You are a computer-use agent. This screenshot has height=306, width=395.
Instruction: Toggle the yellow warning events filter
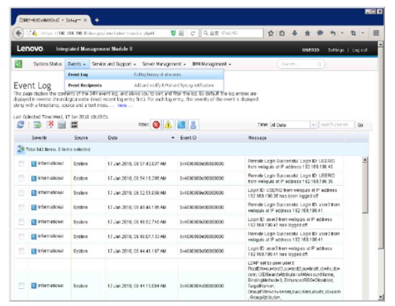[x=168, y=125]
